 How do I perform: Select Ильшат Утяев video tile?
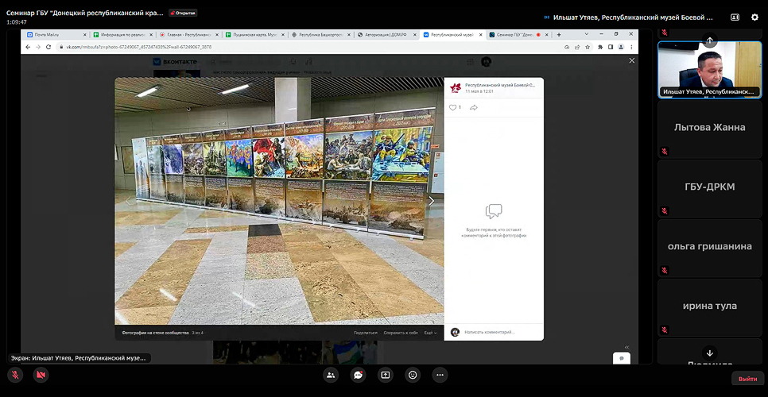click(x=710, y=70)
